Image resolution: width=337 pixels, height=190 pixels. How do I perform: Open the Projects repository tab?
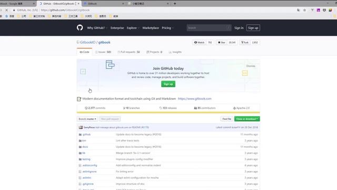click(x=154, y=52)
